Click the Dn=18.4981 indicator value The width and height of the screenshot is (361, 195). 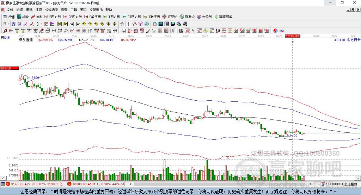tap(108, 40)
